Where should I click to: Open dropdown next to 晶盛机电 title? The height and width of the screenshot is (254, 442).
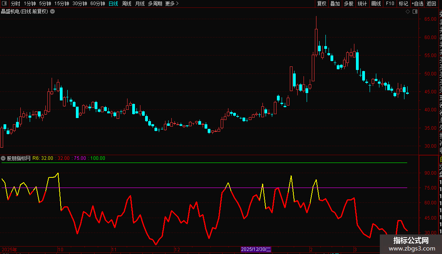(52, 12)
